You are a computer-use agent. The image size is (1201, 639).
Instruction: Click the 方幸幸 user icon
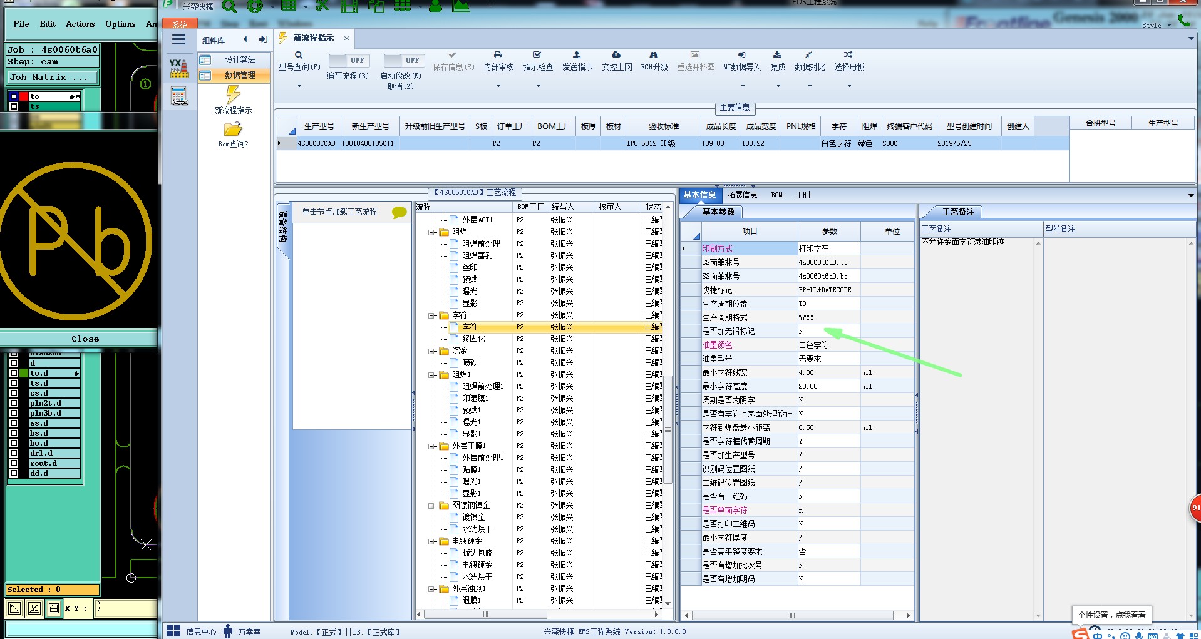(228, 631)
